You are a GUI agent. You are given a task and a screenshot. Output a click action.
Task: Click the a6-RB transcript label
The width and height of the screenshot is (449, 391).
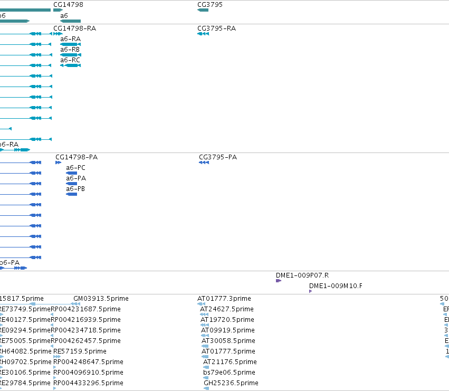tap(70, 50)
